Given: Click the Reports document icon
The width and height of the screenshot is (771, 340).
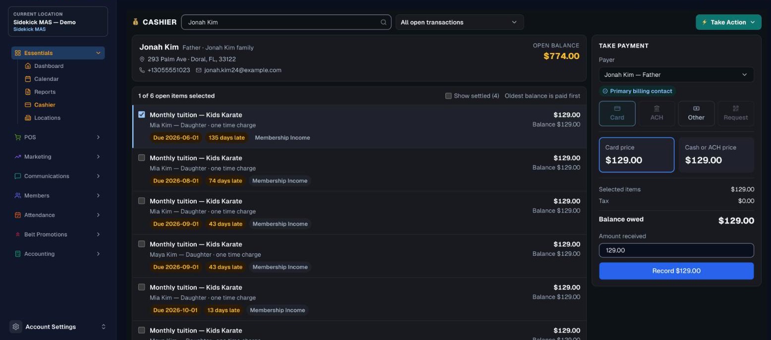Looking at the screenshot, I should [28, 92].
